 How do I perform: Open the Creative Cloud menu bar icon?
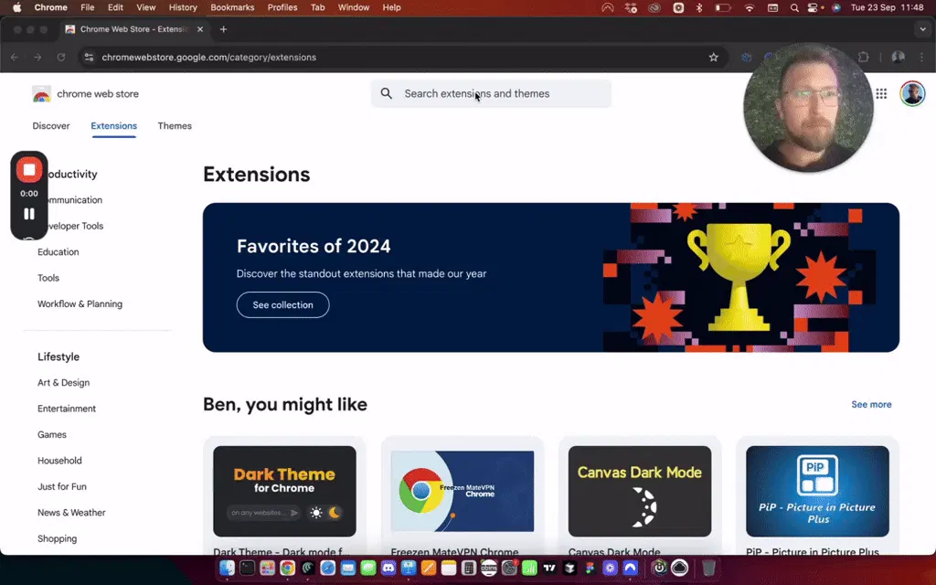pyautogui.click(x=654, y=7)
